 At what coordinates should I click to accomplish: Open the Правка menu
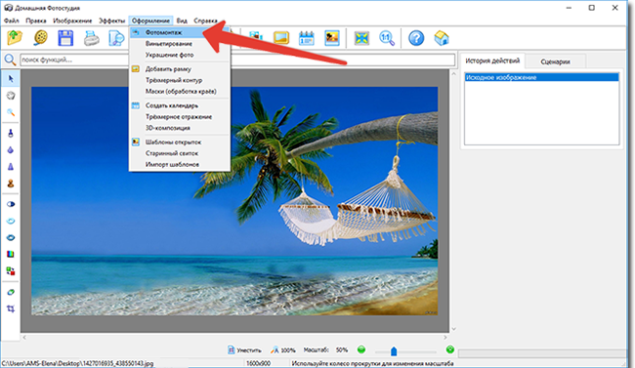[x=36, y=20]
